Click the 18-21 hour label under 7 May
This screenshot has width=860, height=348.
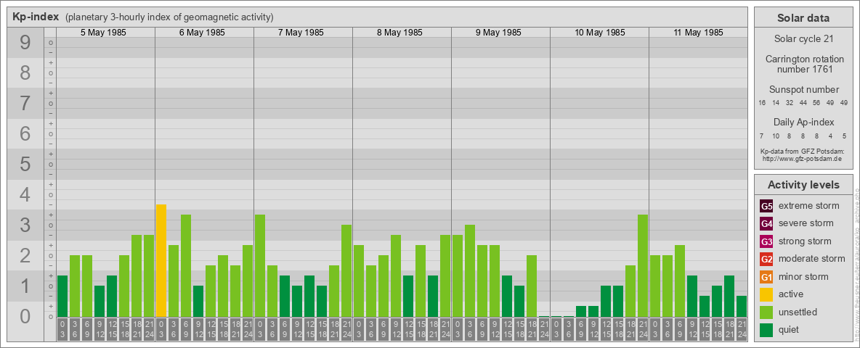[334, 330]
